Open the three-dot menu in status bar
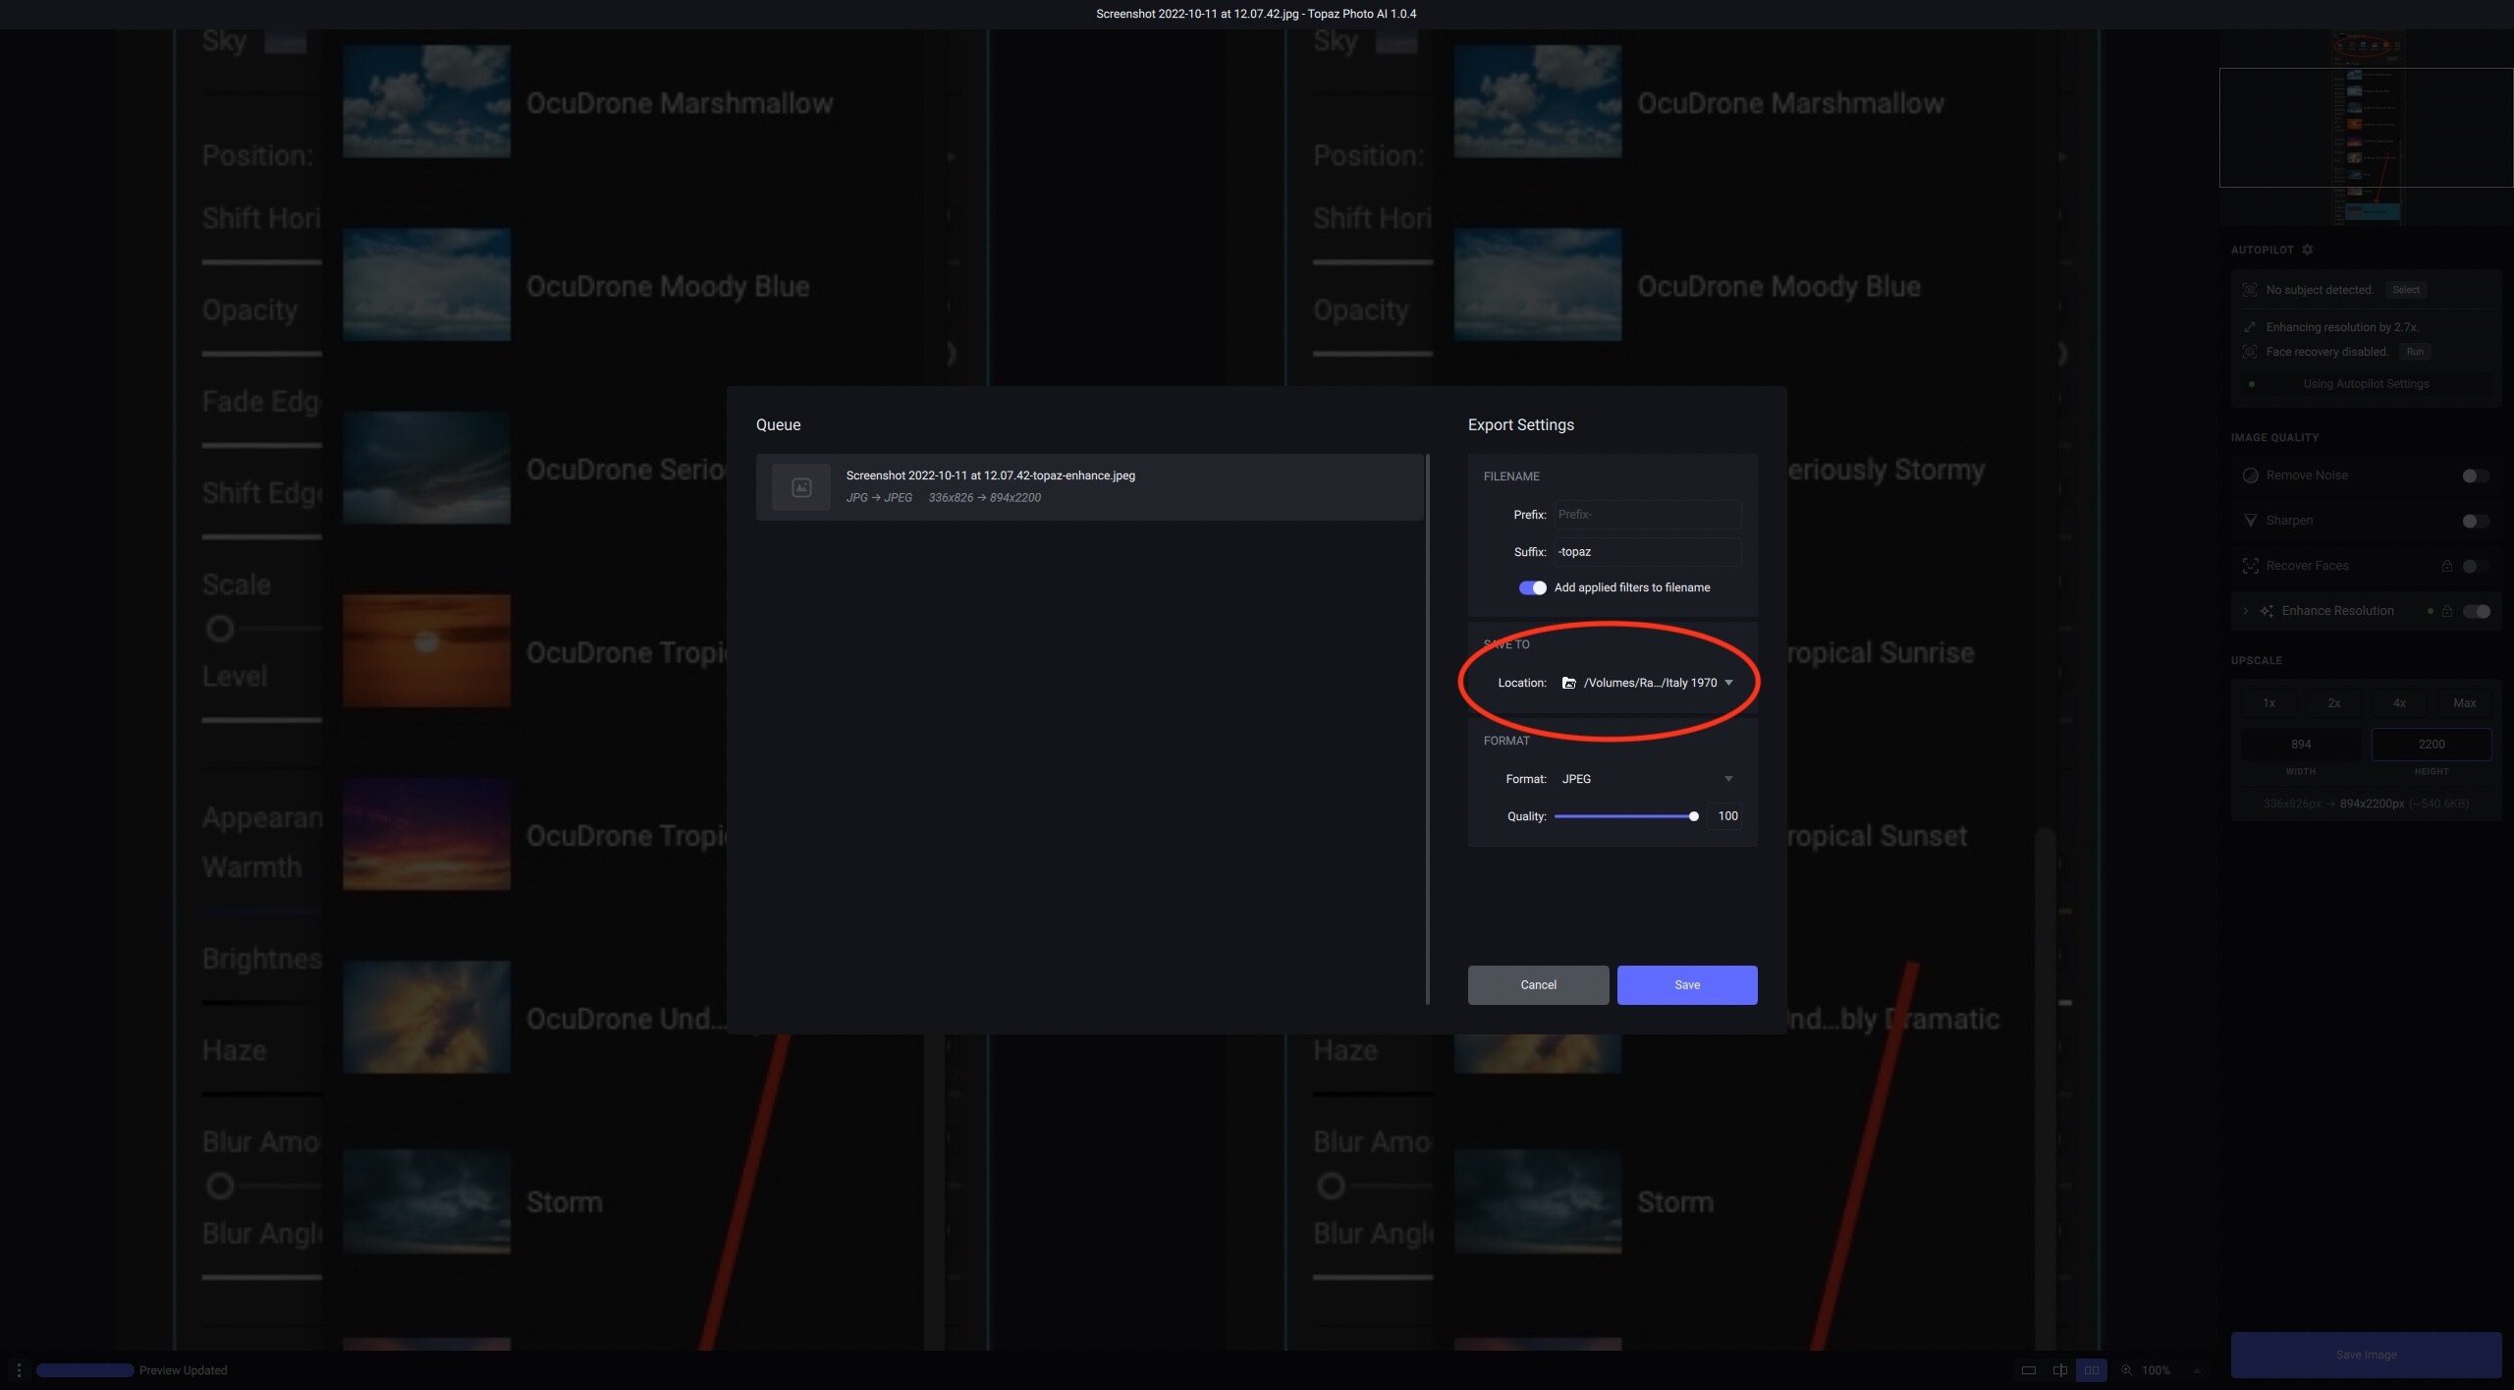2514x1390 pixels. [19, 1370]
